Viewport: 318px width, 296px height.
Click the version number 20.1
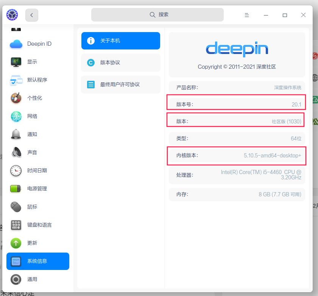pyautogui.click(x=296, y=105)
